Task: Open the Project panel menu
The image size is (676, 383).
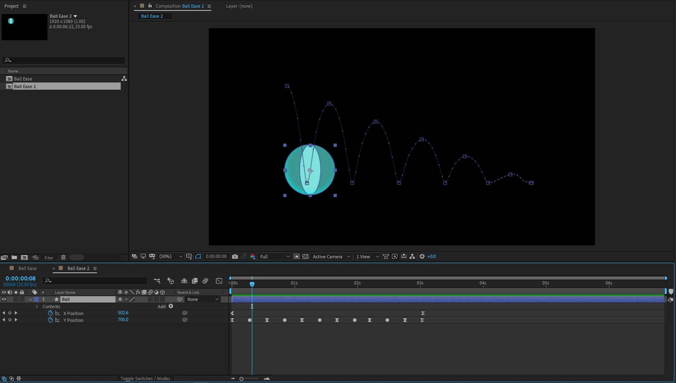Action: pyautogui.click(x=25, y=6)
